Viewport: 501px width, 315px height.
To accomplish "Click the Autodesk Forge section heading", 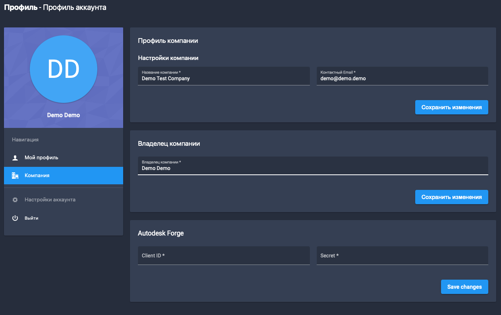I will [161, 233].
